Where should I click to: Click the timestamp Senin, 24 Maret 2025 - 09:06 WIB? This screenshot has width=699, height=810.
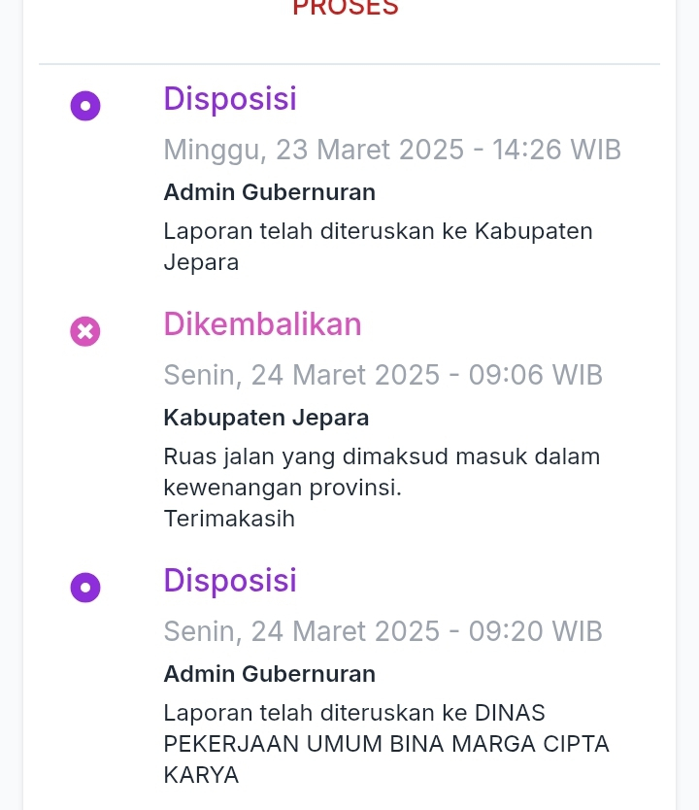[383, 375]
